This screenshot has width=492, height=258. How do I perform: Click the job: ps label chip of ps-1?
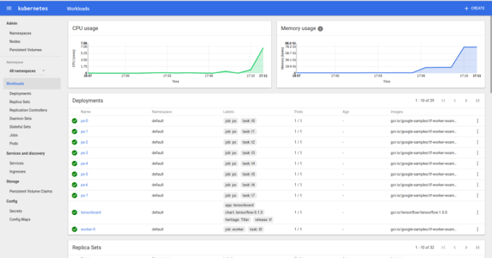click(x=231, y=131)
